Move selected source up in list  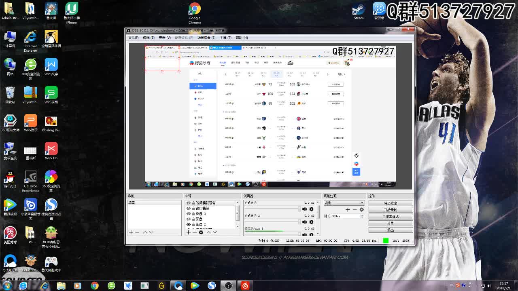209,232
